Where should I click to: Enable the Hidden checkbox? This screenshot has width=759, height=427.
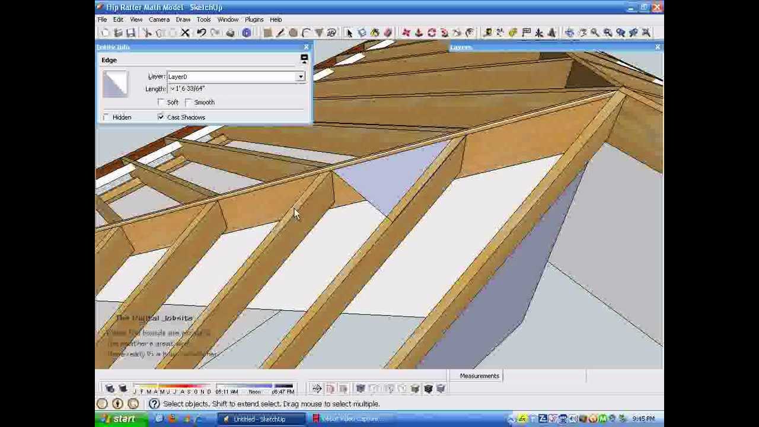106,117
